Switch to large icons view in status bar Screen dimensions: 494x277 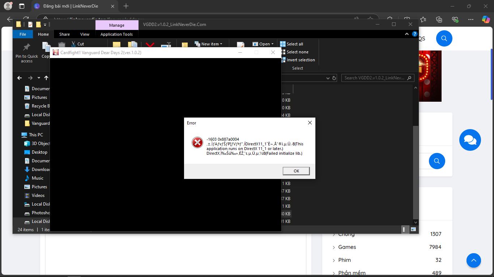tap(413, 229)
